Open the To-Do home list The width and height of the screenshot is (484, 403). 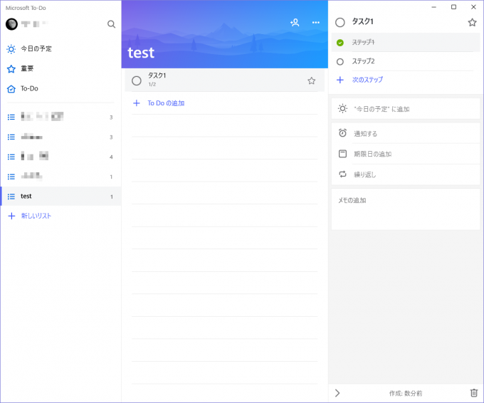[60, 88]
